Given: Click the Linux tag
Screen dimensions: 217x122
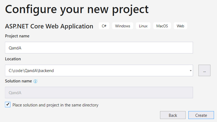Looking at the screenshot, I should (143, 26).
